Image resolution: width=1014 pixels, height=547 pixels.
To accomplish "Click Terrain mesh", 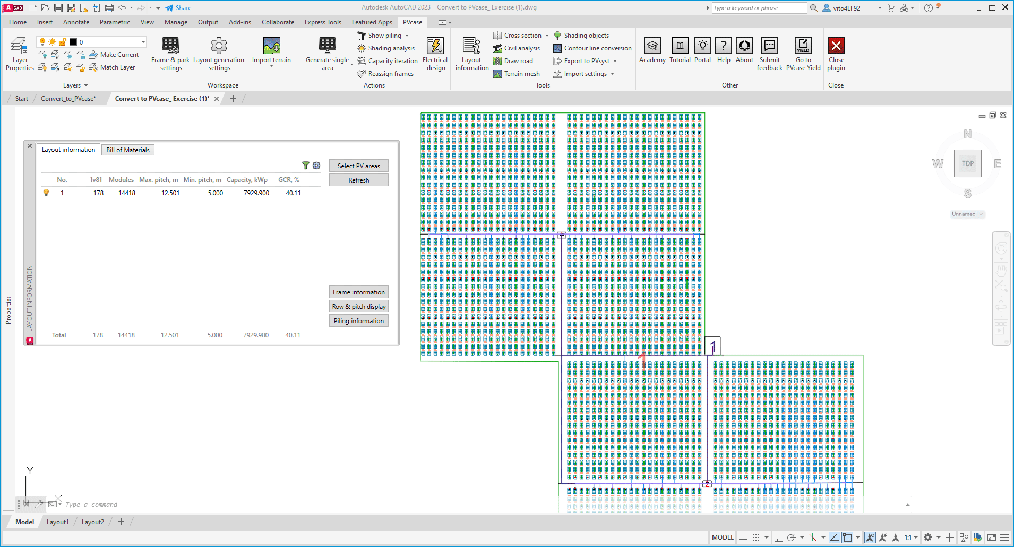I will 517,74.
